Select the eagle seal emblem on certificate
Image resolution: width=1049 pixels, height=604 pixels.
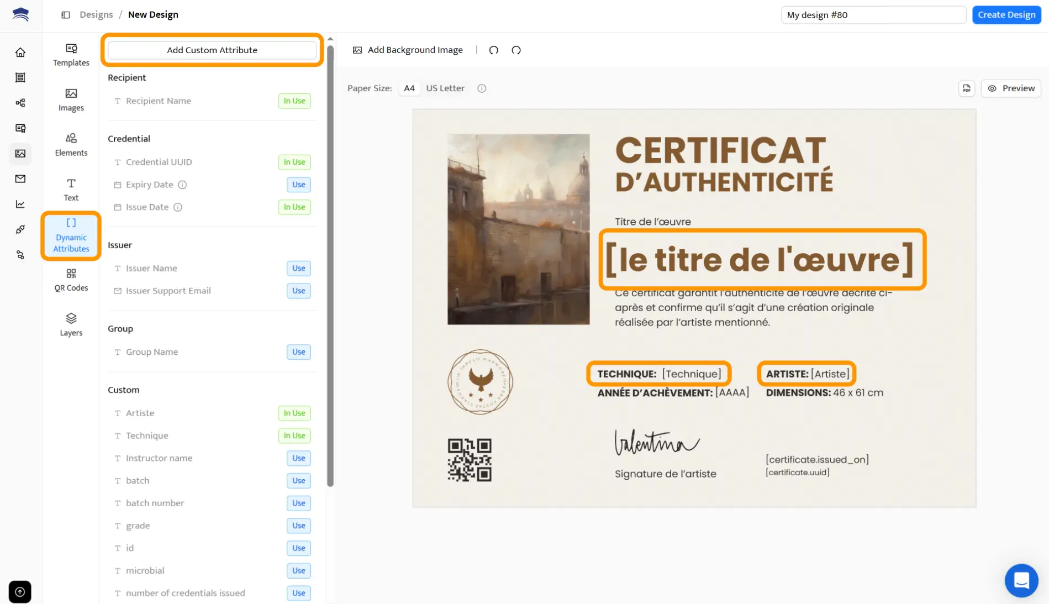click(x=480, y=382)
